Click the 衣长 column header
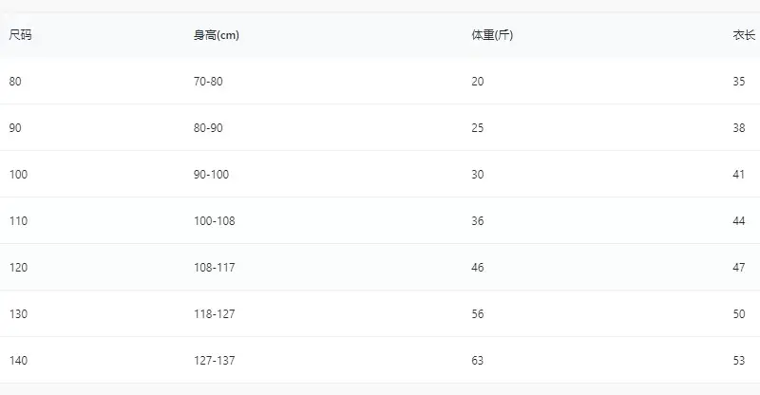The width and height of the screenshot is (760, 395). tap(744, 35)
